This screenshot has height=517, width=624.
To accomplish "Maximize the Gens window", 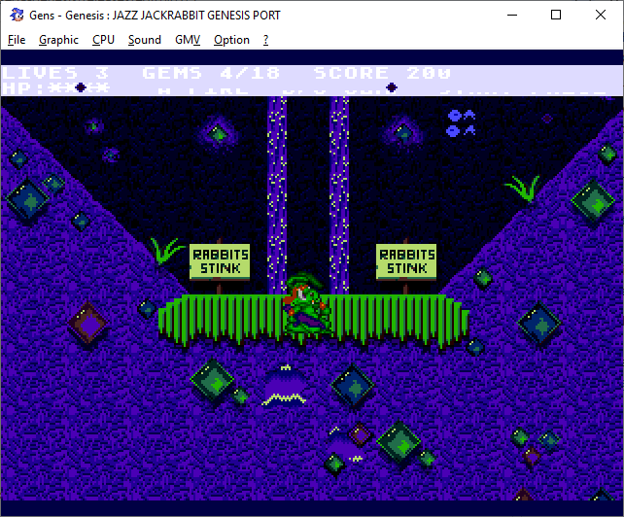I will click(x=556, y=15).
